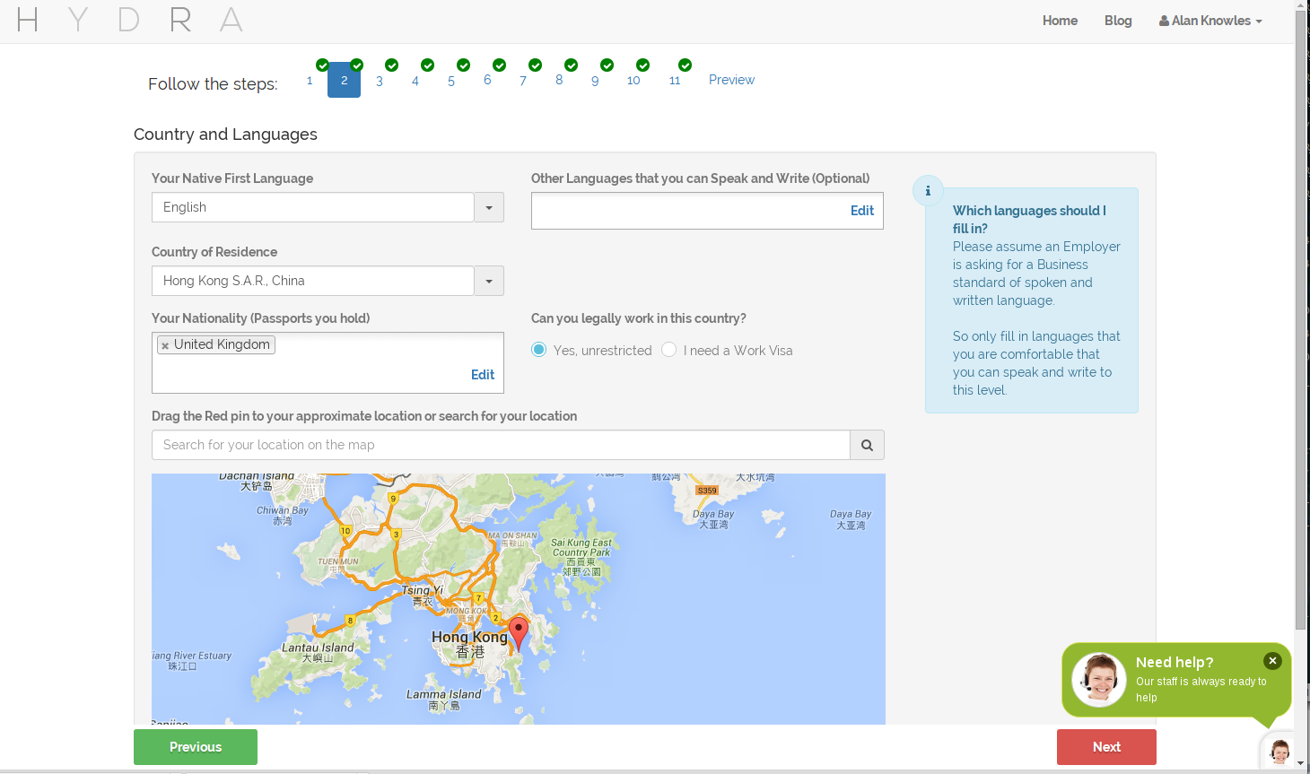The image size is (1310, 774).
Task: Click the red Next button
Action: 1106,747
